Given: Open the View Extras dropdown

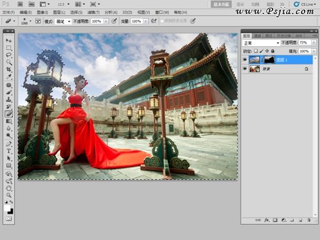Looking at the screenshot, I should click(45, 4).
